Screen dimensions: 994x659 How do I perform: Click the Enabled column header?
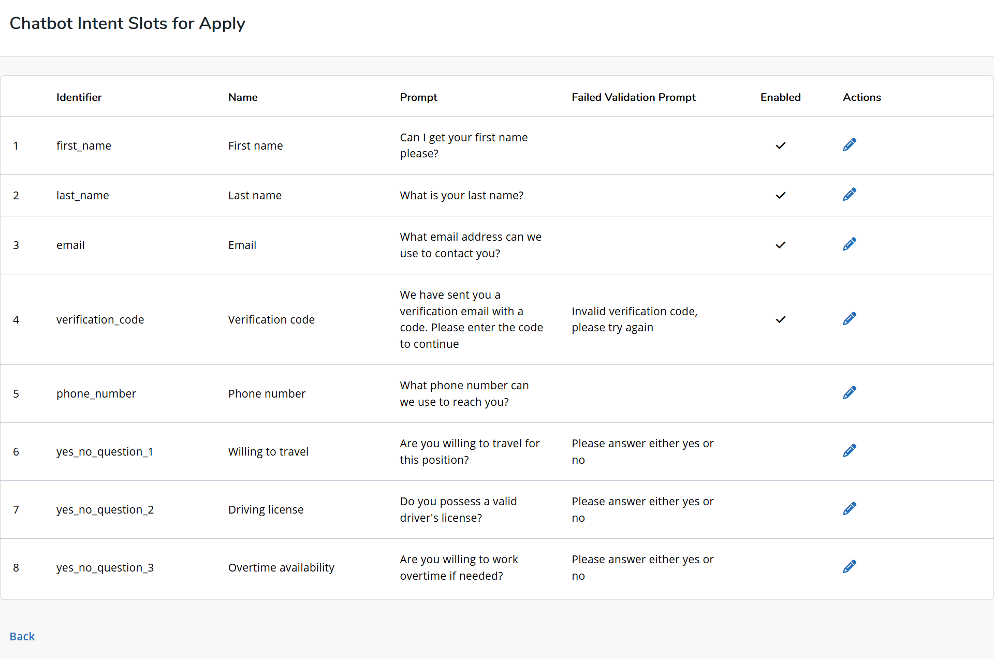780,97
